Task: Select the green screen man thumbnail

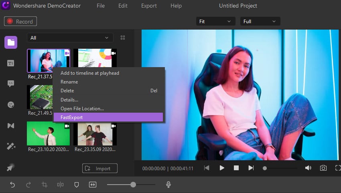Action: 48,133
